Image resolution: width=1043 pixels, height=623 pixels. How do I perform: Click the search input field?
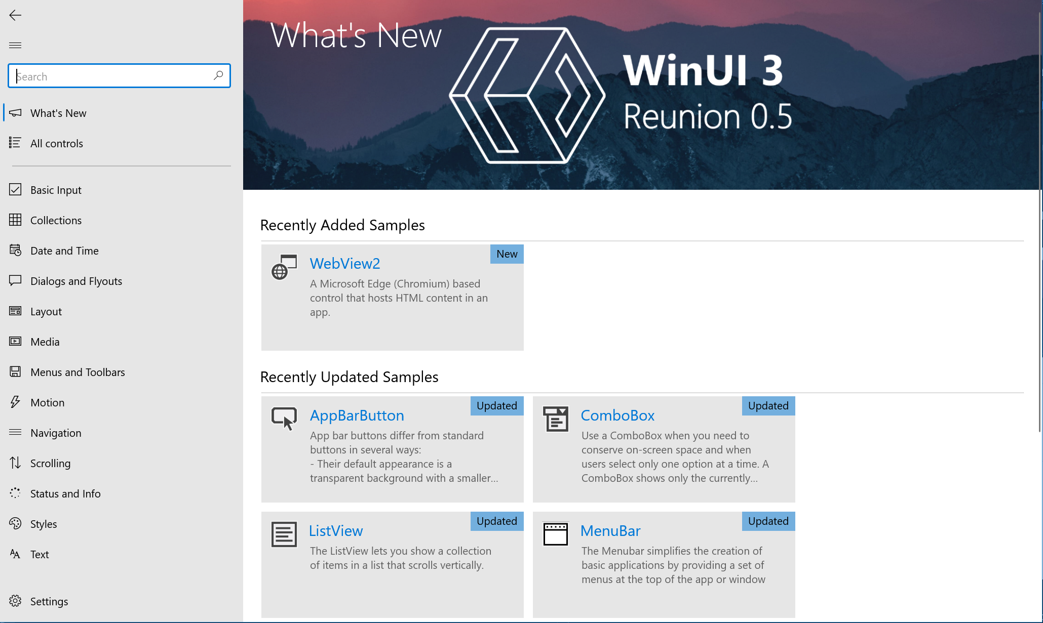click(120, 76)
